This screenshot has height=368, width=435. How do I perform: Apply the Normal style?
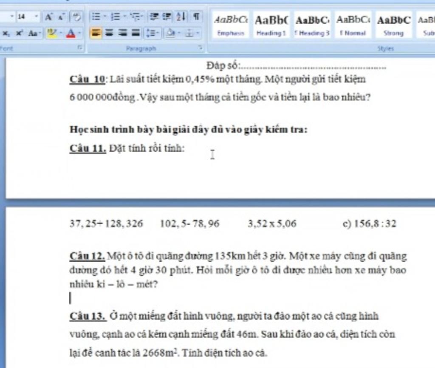click(x=353, y=25)
